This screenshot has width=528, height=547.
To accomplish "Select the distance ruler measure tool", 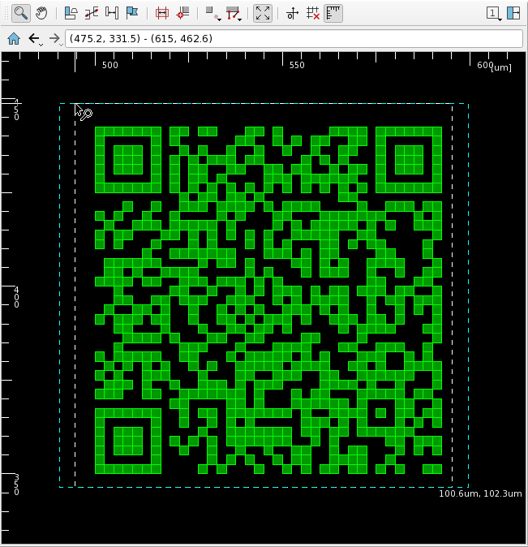I will (112, 14).
